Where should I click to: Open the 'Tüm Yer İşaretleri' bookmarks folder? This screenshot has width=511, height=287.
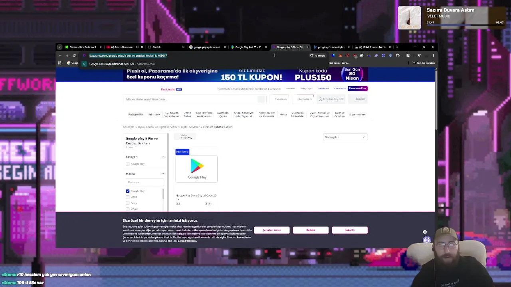pos(424,63)
